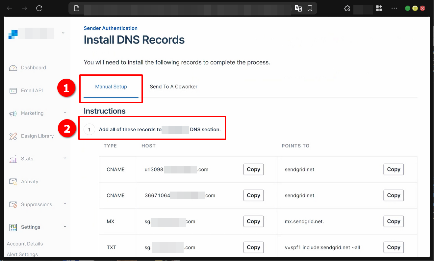Select the Email API sidebar icon
This screenshot has height=261, width=434.
13,90
